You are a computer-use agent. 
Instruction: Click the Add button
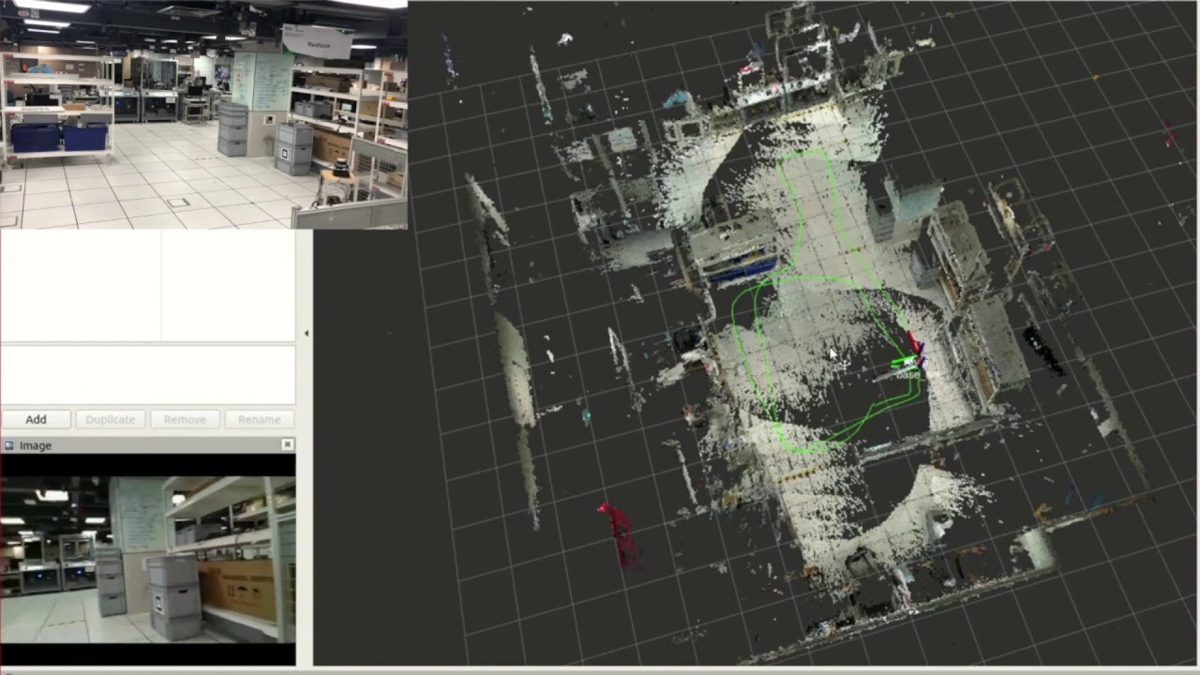click(36, 419)
